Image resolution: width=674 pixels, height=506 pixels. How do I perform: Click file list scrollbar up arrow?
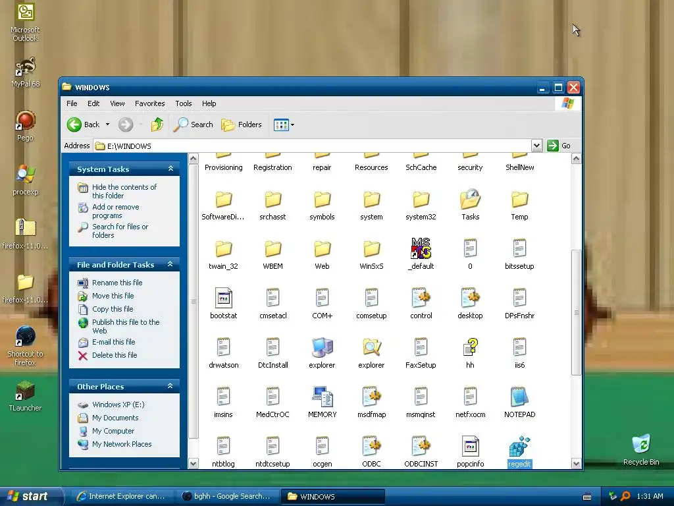pos(576,159)
